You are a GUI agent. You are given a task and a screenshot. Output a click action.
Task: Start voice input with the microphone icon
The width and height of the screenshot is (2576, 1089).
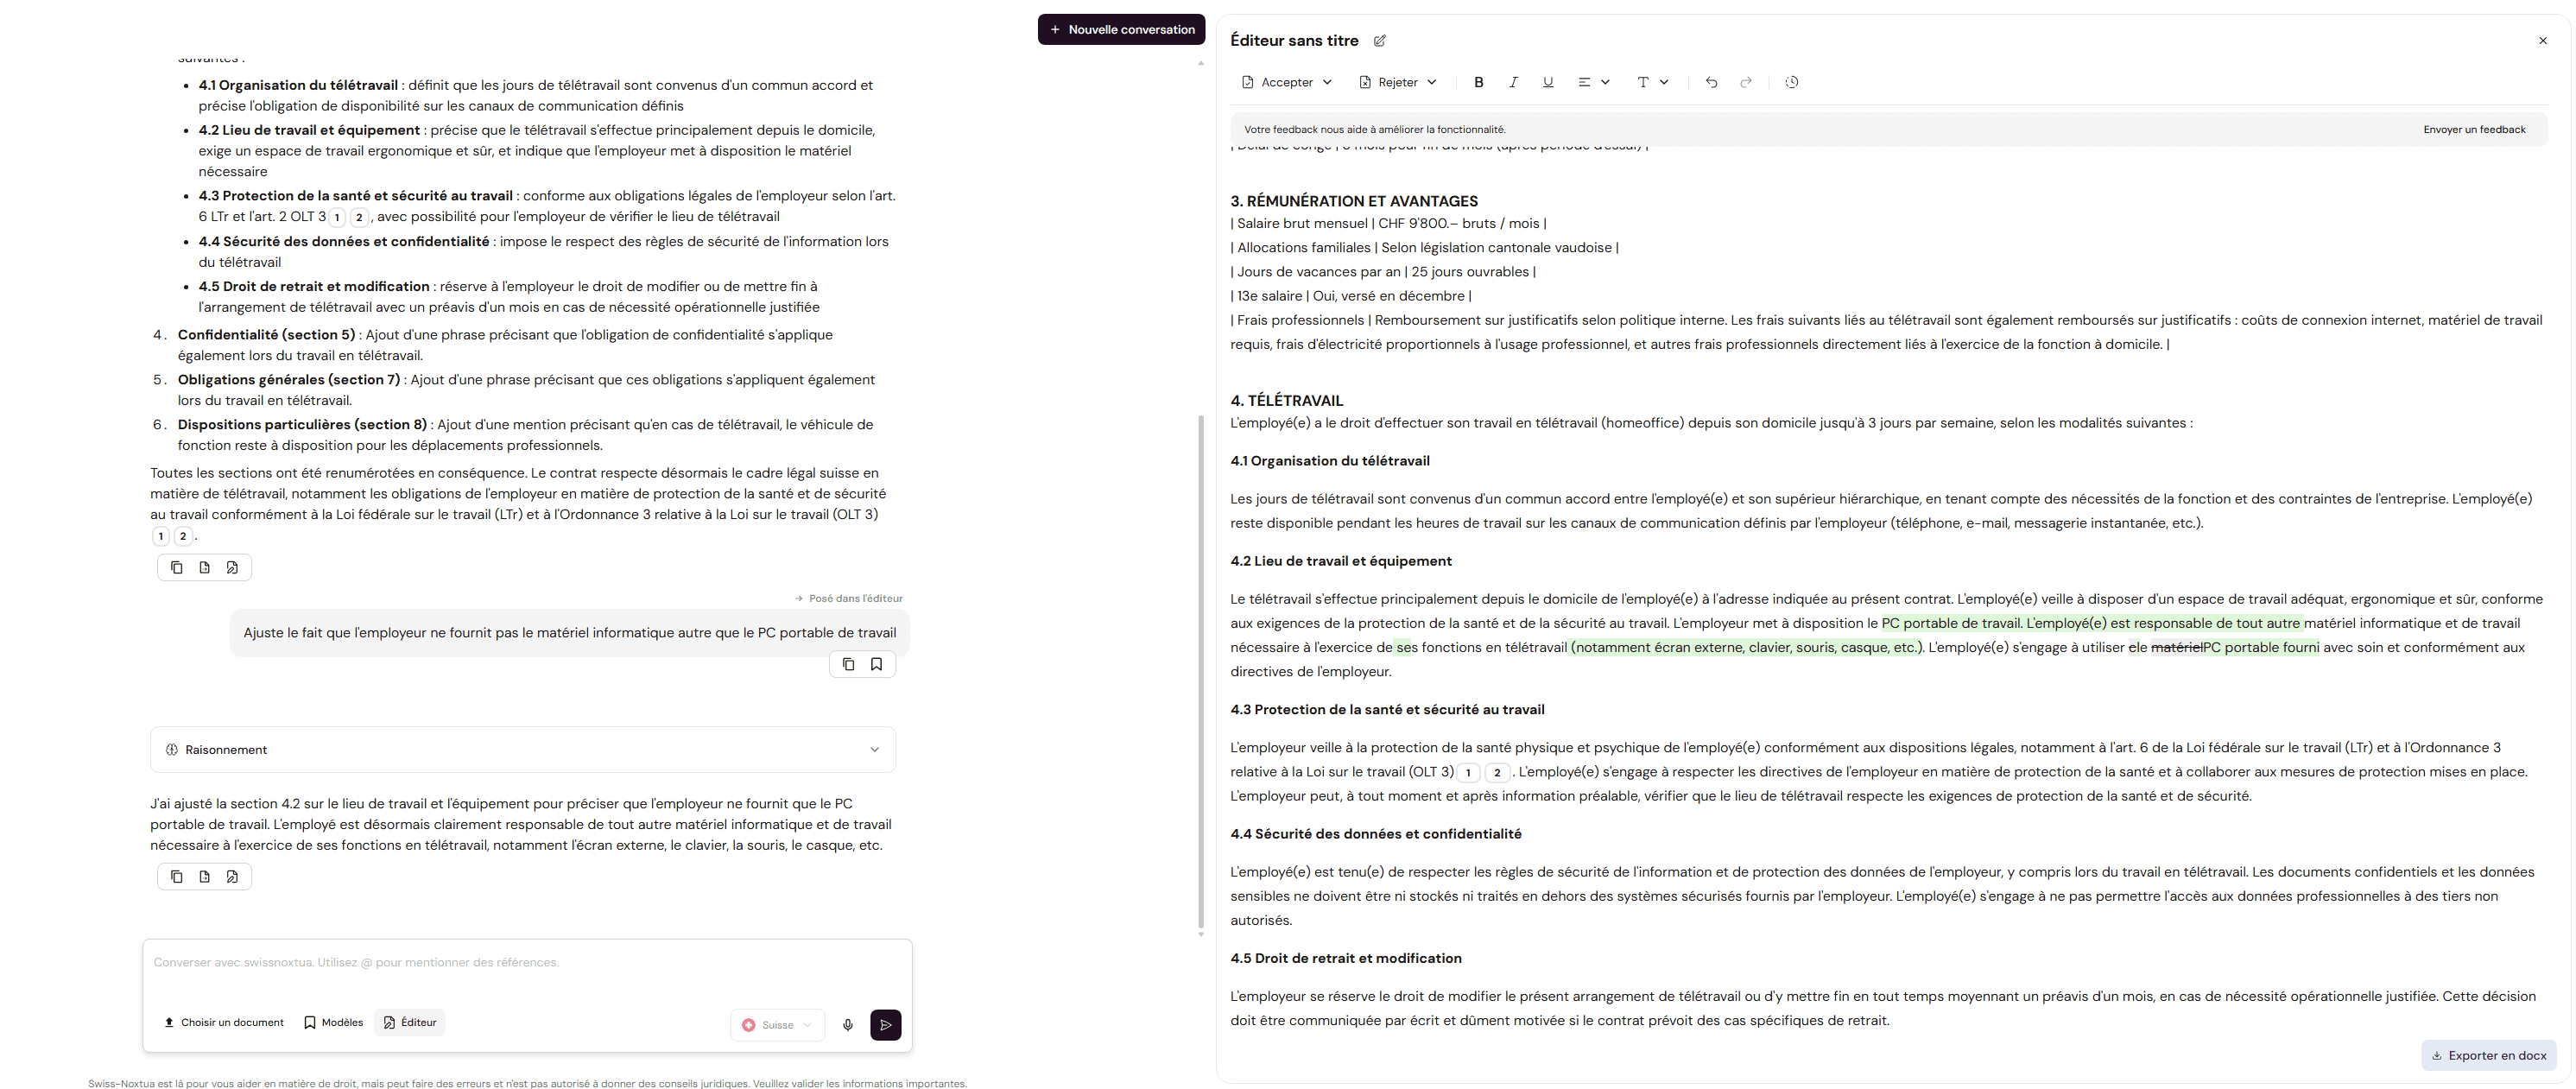[x=848, y=1025]
